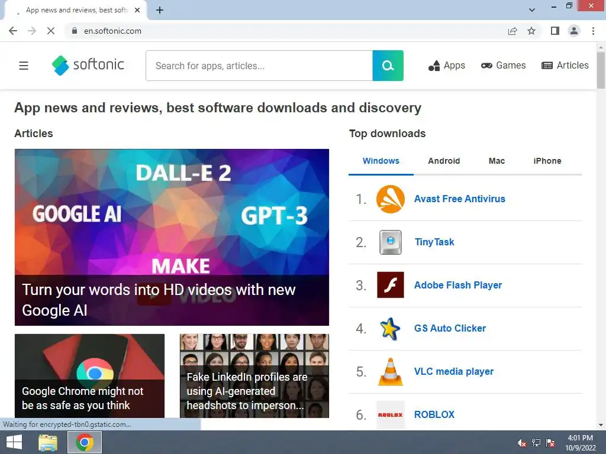Open Articles section in header
The width and height of the screenshot is (606, 454).
tap(565, 65)
